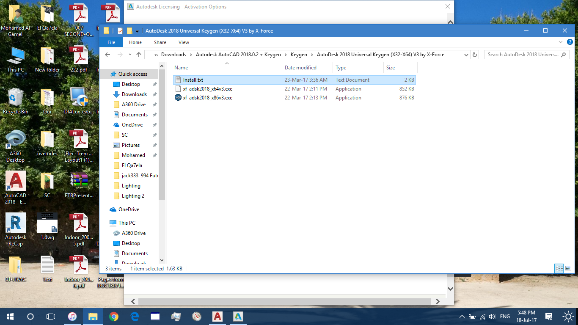Open Explorer Help question mark icon
The height and width of the screenshot is (325, 578).
(570, 42)
